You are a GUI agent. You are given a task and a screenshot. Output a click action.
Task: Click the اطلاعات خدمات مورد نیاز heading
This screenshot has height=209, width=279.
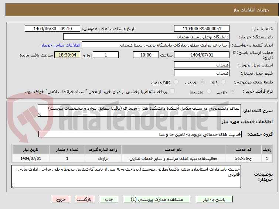pos(247,122)
